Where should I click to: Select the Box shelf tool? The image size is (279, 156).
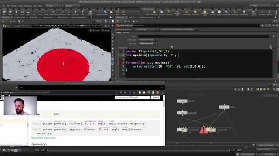click(4, 13)
